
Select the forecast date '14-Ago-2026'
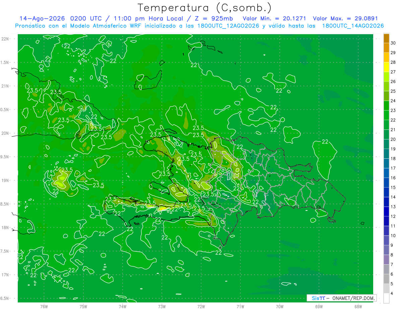click(x=43, y=18)
